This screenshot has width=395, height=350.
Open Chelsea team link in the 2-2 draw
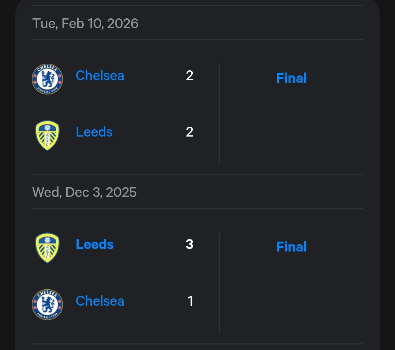(100, 76)
